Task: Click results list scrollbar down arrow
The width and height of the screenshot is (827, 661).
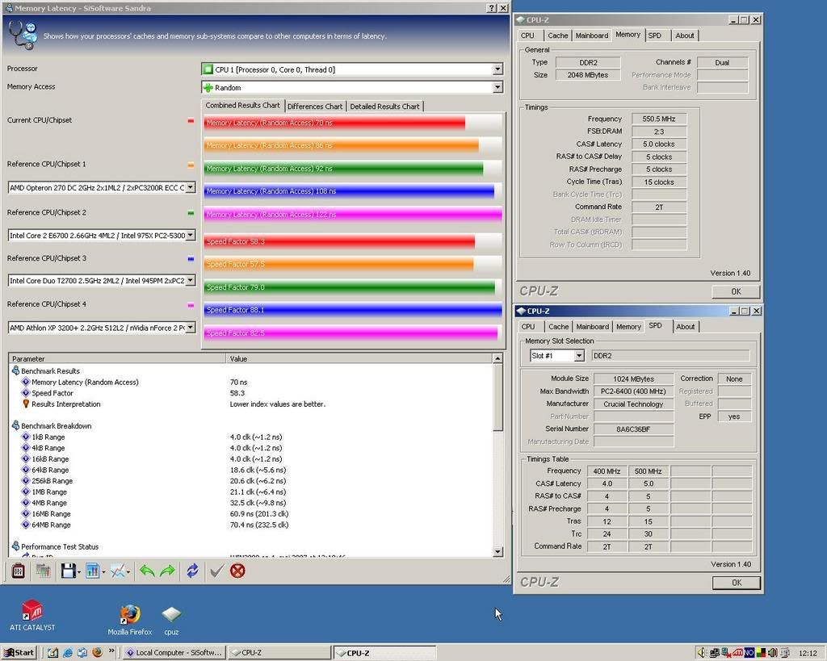Action: pyautogui.click(x=497, y=551)
